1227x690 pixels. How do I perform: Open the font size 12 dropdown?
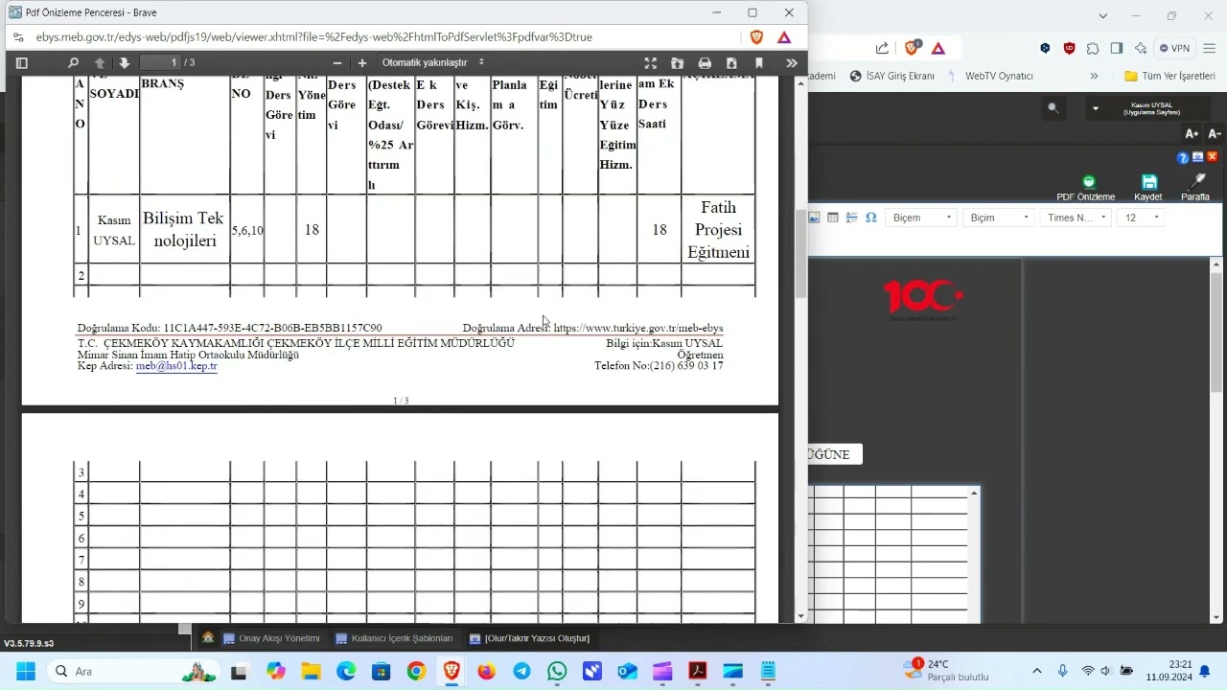pos(1142,218)
